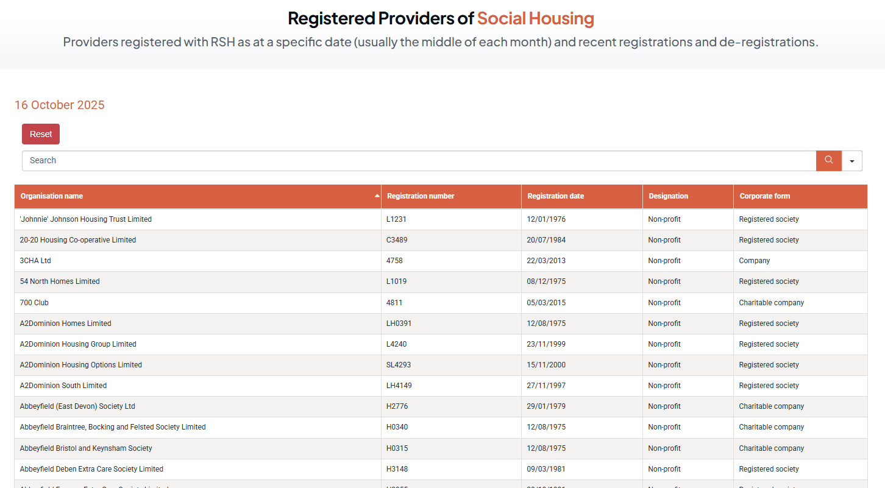Select the 3CHA Ltd row
The height and width of the screenshot is (488, 885).
click(35, 261)
